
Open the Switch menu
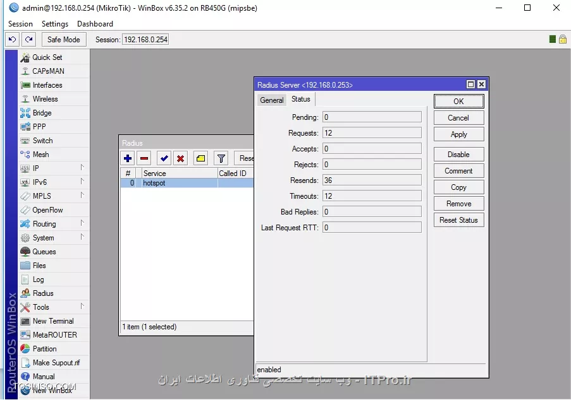53,141
